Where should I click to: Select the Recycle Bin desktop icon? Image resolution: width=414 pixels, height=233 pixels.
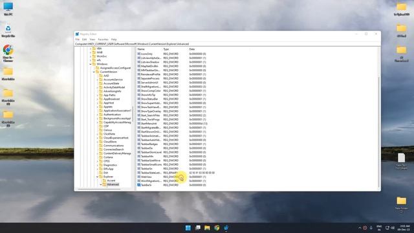coord(8,31)
